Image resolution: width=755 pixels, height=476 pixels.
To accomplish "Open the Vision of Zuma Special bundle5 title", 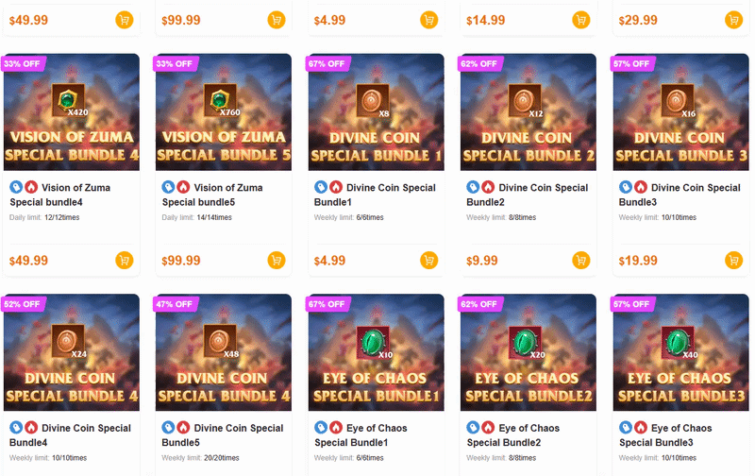I will pos(212,195).
